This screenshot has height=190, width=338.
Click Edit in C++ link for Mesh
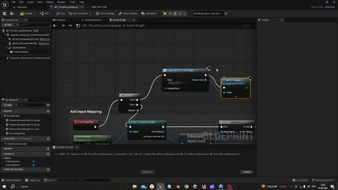coord(44,43)
